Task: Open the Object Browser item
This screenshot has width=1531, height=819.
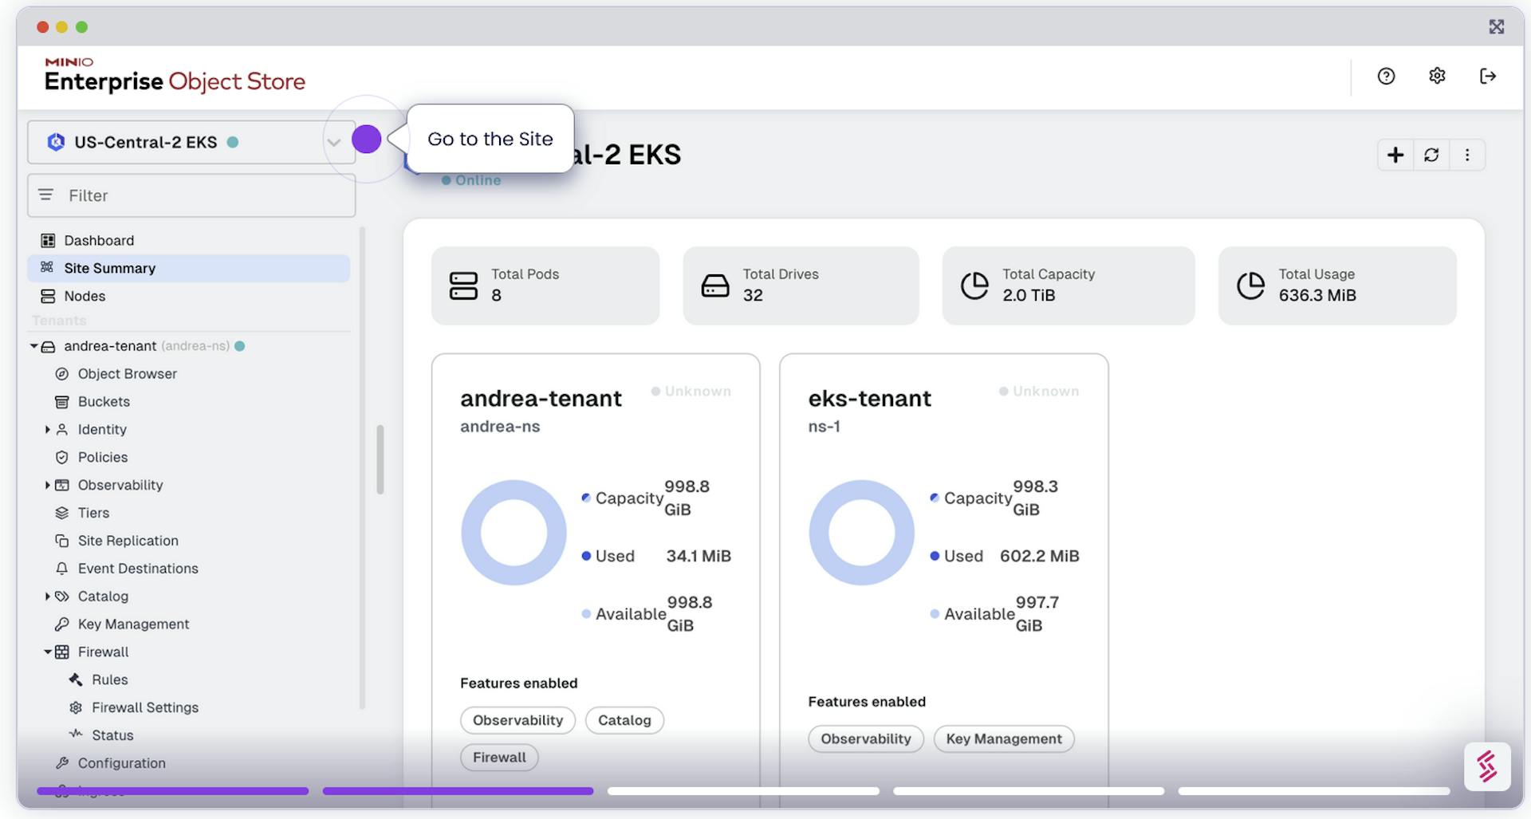Action: [127, 374]
